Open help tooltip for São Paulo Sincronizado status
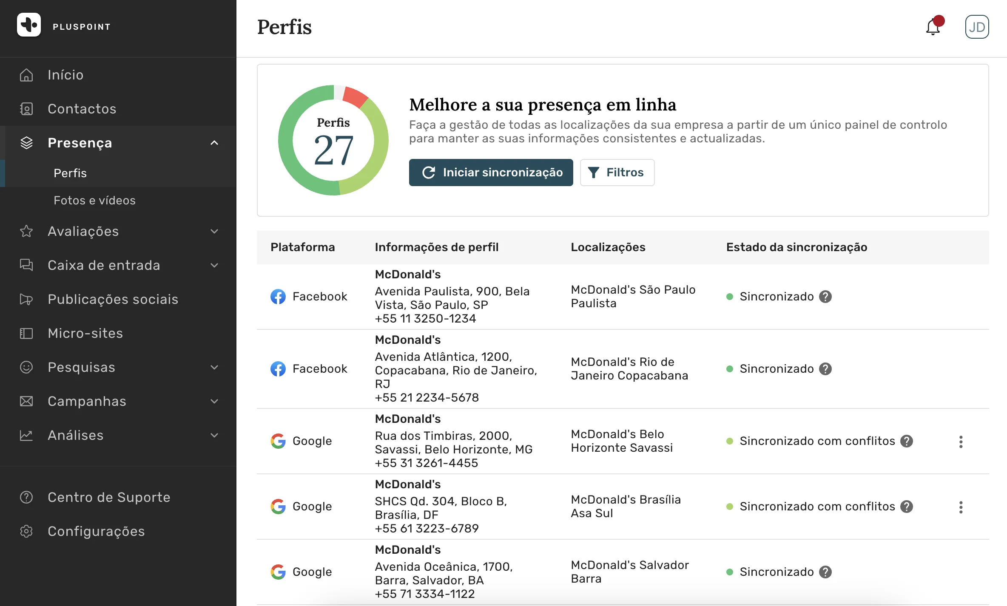The image size is (1007, 606). pyautogui.click(x=825, y=297)
